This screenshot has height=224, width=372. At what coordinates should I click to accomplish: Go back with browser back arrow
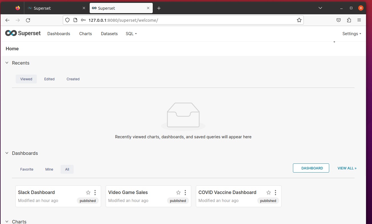[x=7, y=20]
